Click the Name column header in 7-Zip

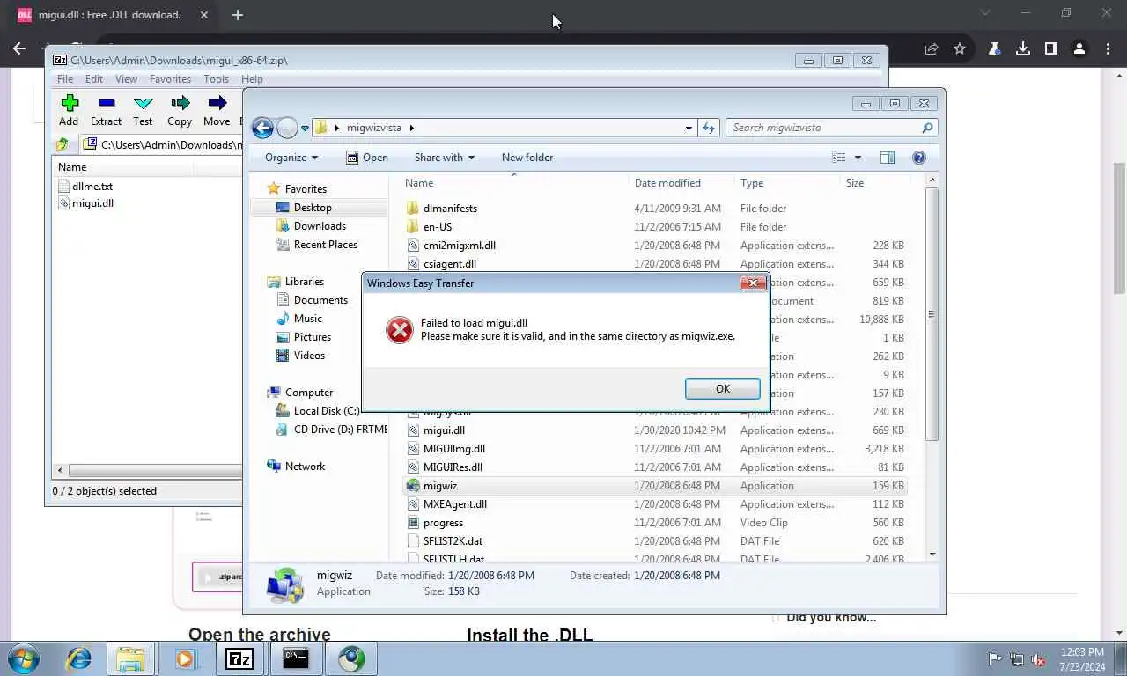pyautogui.click(x=72, y=167)
